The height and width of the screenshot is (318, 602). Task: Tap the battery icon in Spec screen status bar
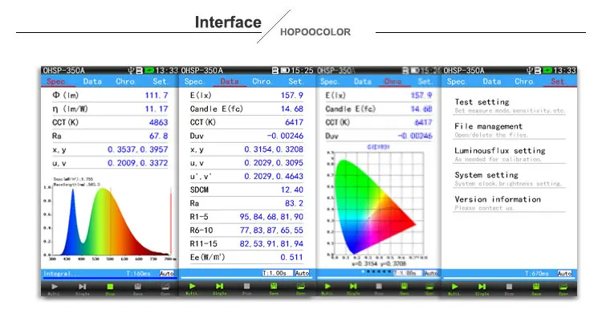(x=149, y=71)
